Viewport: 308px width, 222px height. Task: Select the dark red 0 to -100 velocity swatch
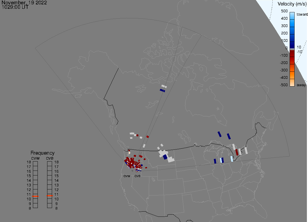pos(292,54)
